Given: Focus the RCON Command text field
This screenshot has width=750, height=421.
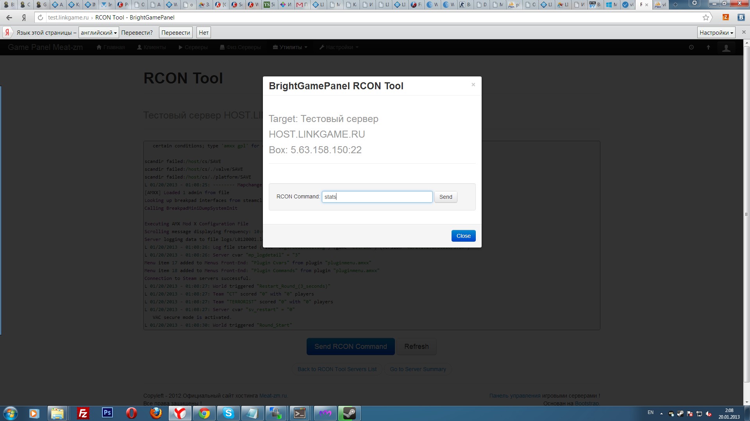Looking at the screenshot, I should pyautogui.click(x=377, y=197).
